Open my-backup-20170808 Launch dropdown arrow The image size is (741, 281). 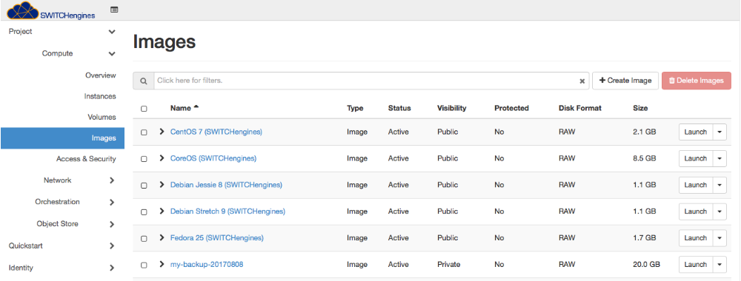click(x=720, y=264)
